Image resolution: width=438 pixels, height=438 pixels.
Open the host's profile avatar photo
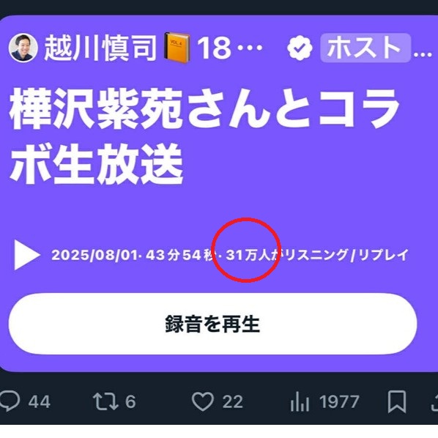pyautogui.click(x=23, y=48)
